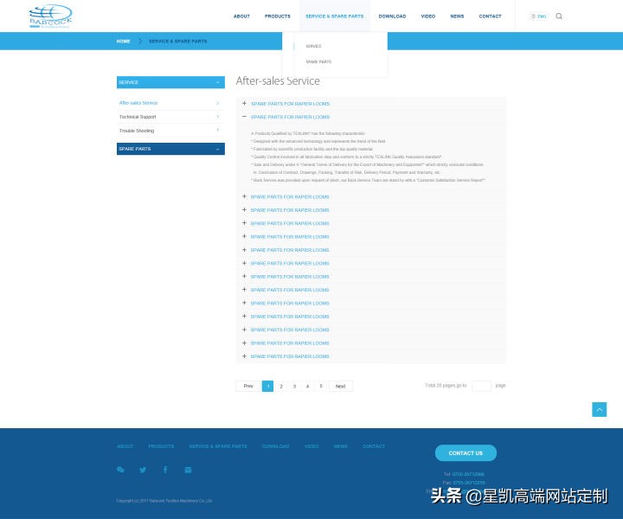Click the Facebook icon in the footer
The height and width of the screenshot is (519, 623).
(x=165, y=470)
